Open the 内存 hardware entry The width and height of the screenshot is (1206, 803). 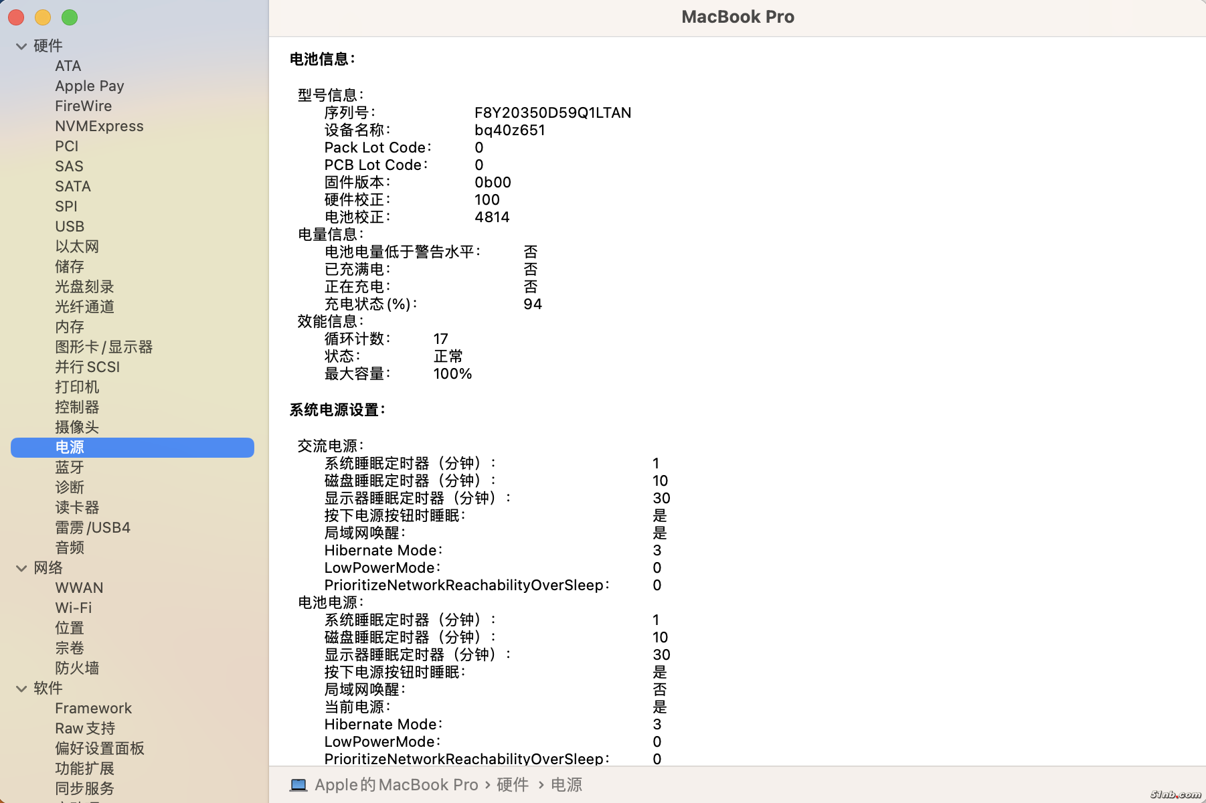[70, 327]
